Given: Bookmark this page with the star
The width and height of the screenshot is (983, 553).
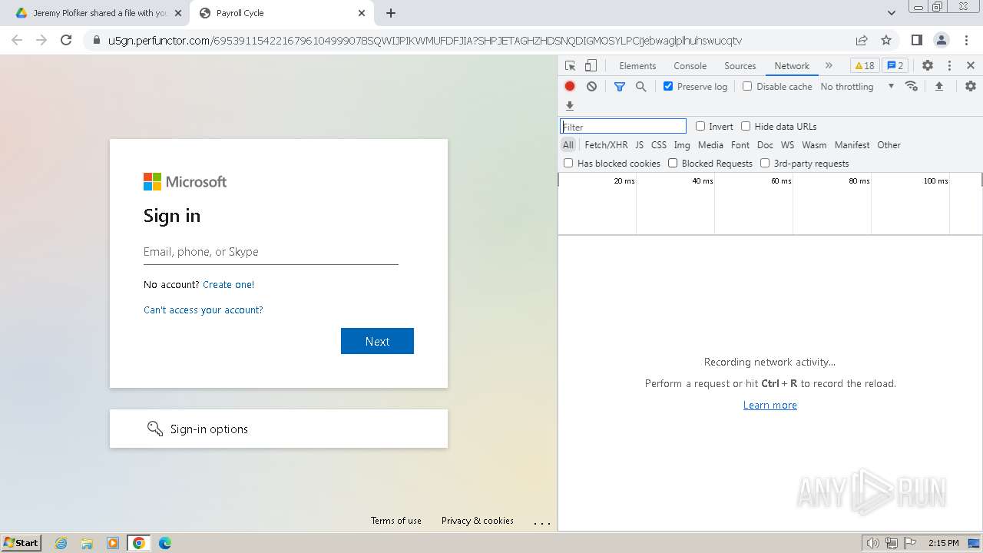Looking at the screenshot, I should pyautogui.click(x=886, y=40).
